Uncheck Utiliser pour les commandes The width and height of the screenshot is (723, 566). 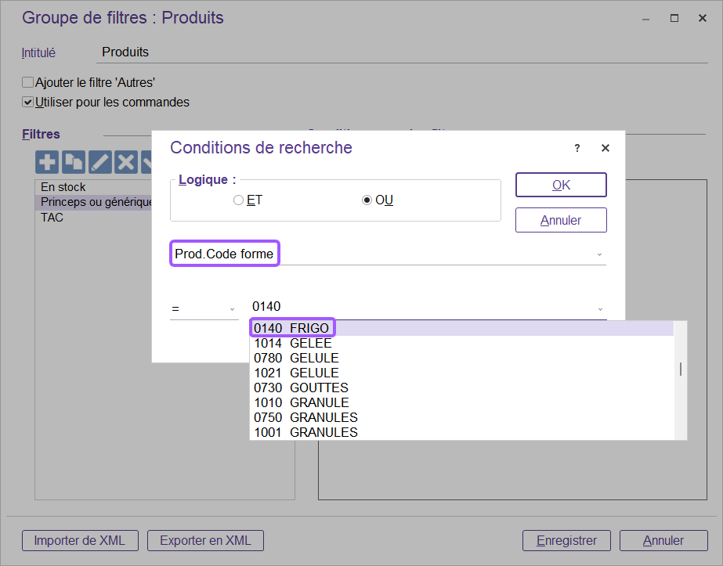coord(28,102)
